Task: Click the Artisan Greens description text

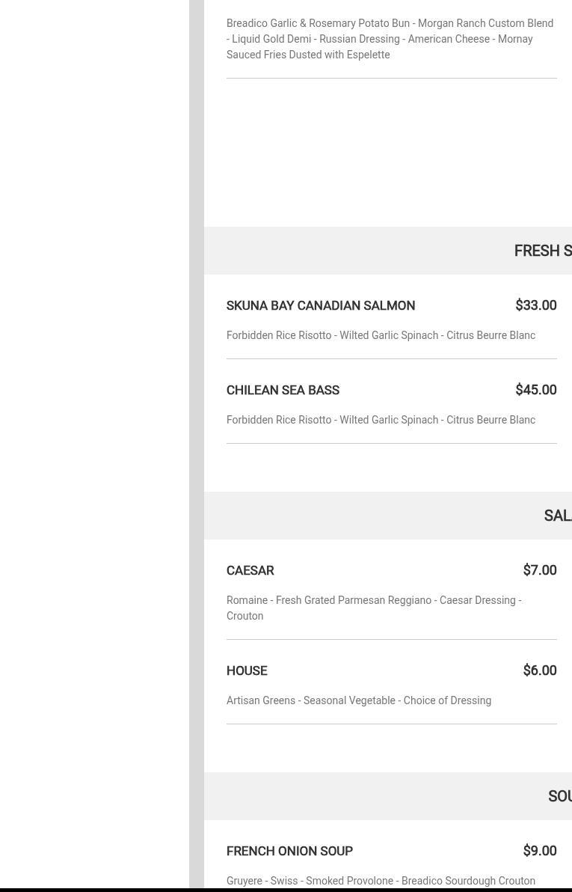Action: (x=358, y=700)
